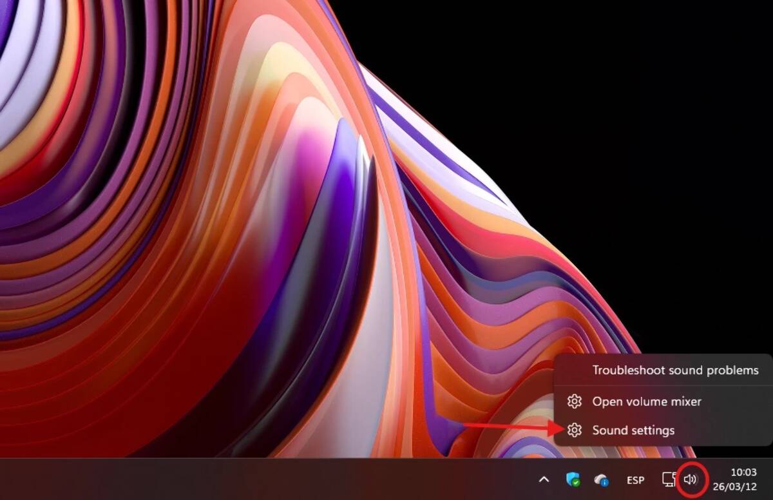773x500 pixels.
Task: Click an empty area of the taskbar
Action: [x=258, y=479]
